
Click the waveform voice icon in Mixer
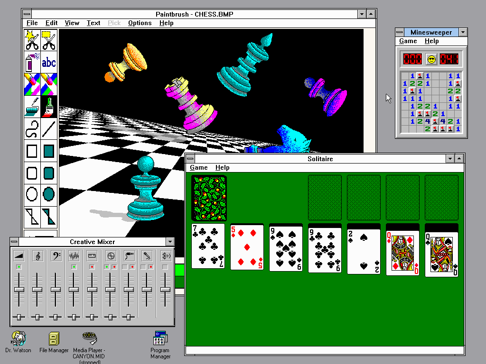[x=74, y=255]
